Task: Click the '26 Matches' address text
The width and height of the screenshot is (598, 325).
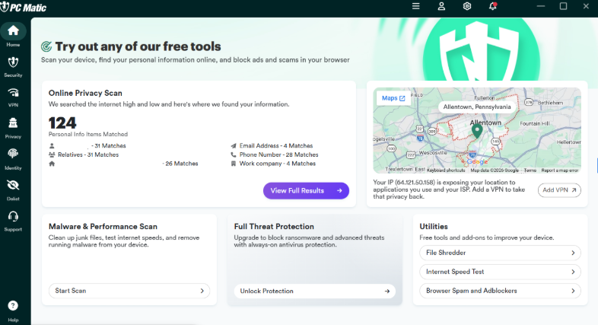Action: [182, 164]
